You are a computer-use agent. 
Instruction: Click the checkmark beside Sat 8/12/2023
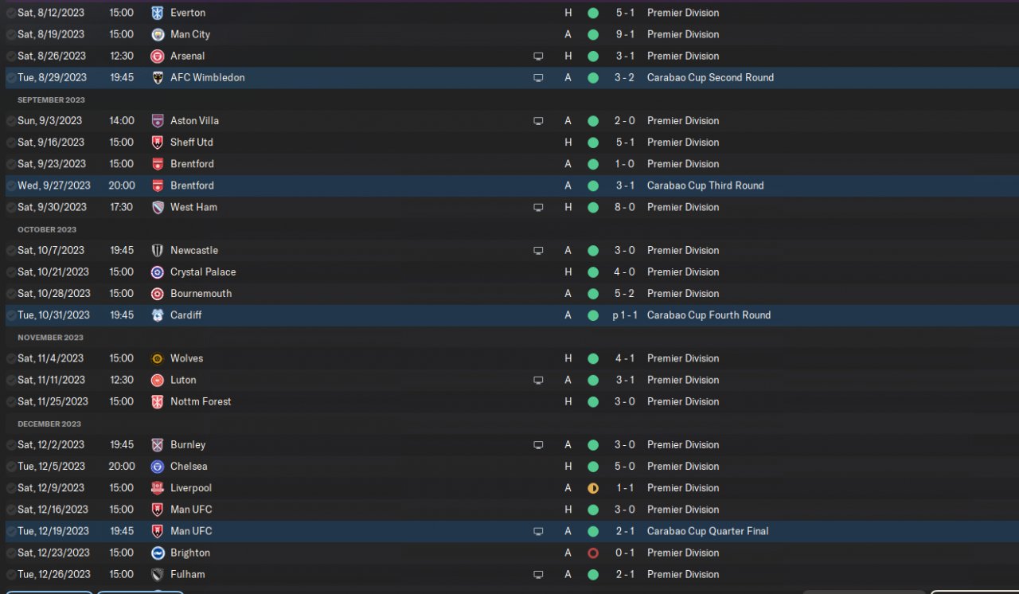10,13
